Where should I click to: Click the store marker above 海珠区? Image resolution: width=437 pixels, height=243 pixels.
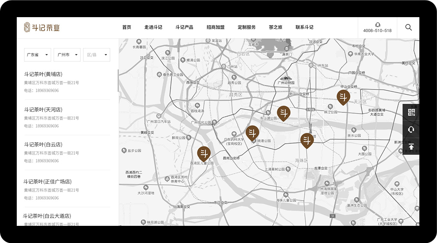pos(307,140)
